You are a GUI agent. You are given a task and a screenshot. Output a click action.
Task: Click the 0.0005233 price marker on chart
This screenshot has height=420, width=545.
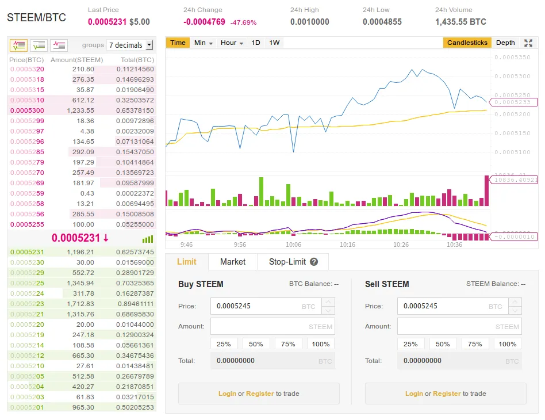(513, 102)
